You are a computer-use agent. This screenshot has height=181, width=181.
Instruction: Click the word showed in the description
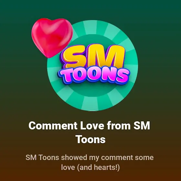[74, 157]
